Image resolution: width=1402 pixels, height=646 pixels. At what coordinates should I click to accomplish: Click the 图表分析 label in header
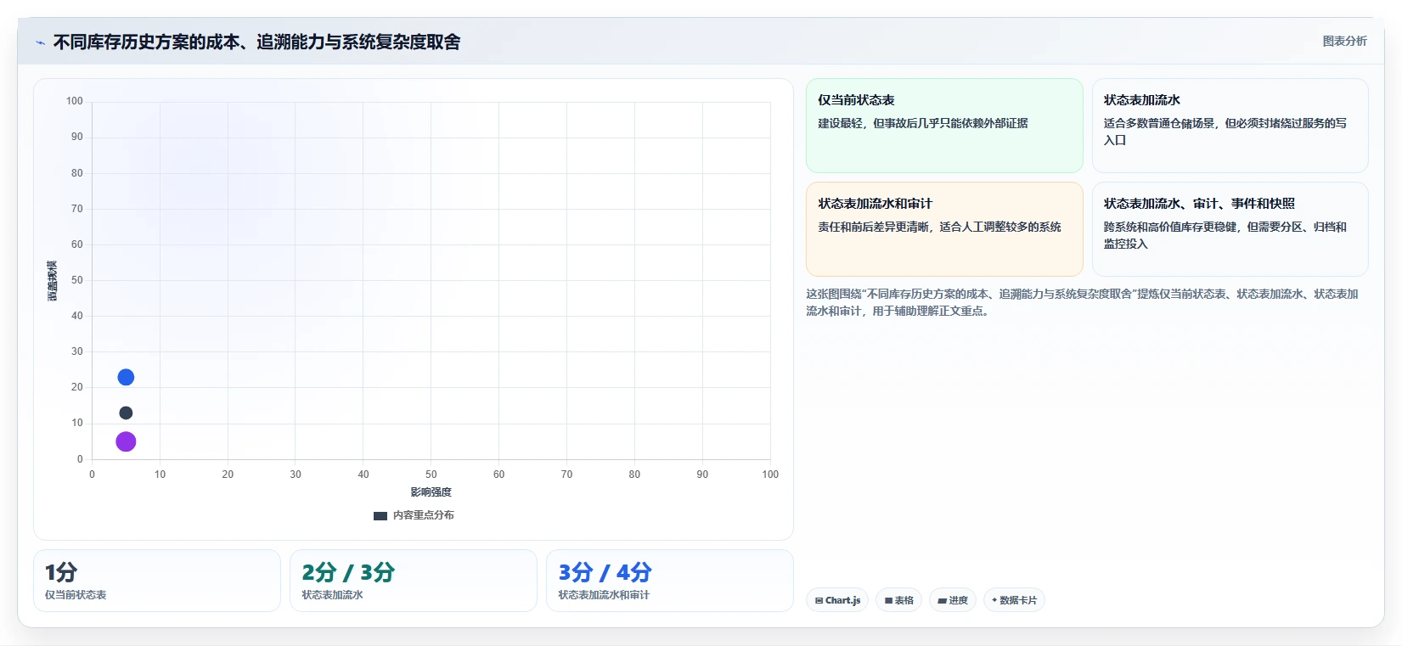click(1344, 41)
